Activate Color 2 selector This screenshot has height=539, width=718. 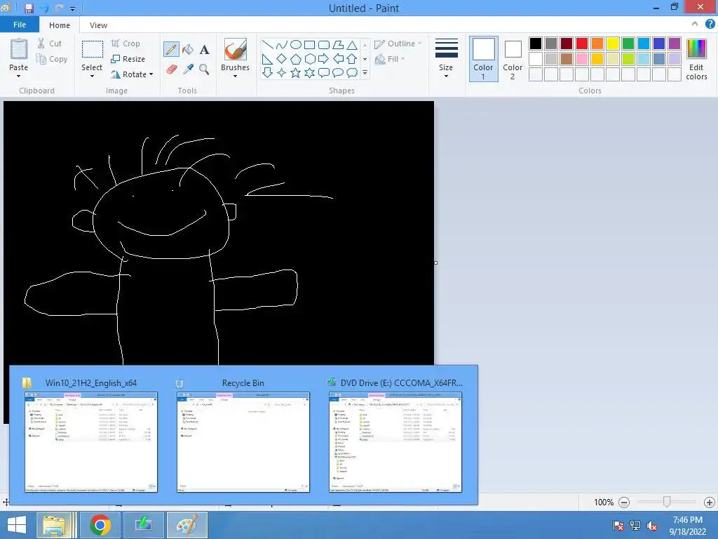tap(513, 59)
